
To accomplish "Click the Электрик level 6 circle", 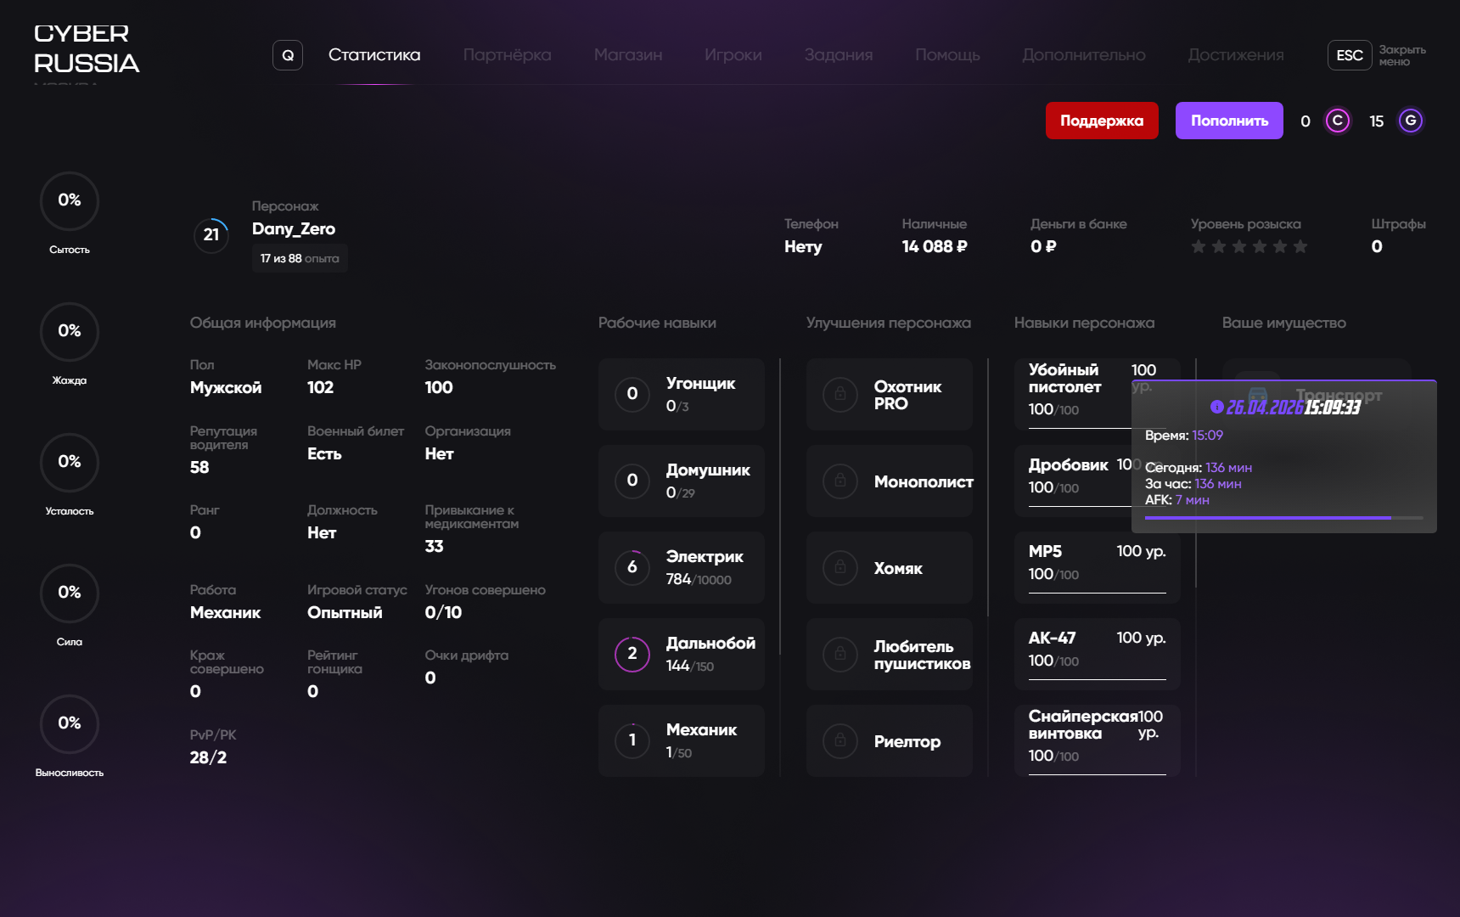I will [x=632, y=568].
